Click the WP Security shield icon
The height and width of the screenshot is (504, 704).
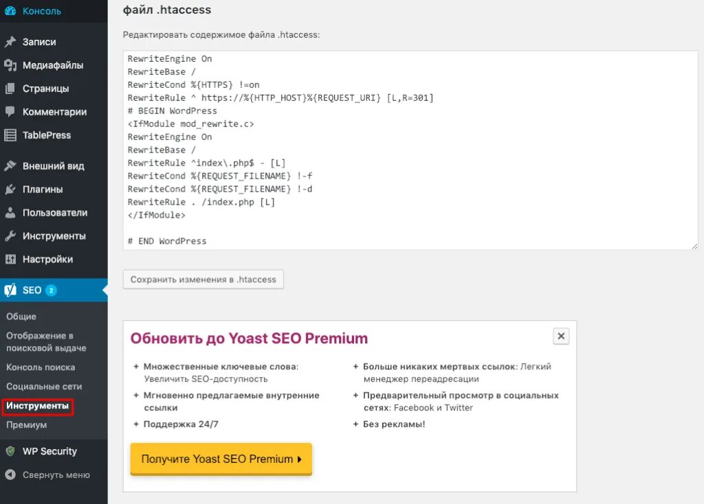tap(10, 451)
